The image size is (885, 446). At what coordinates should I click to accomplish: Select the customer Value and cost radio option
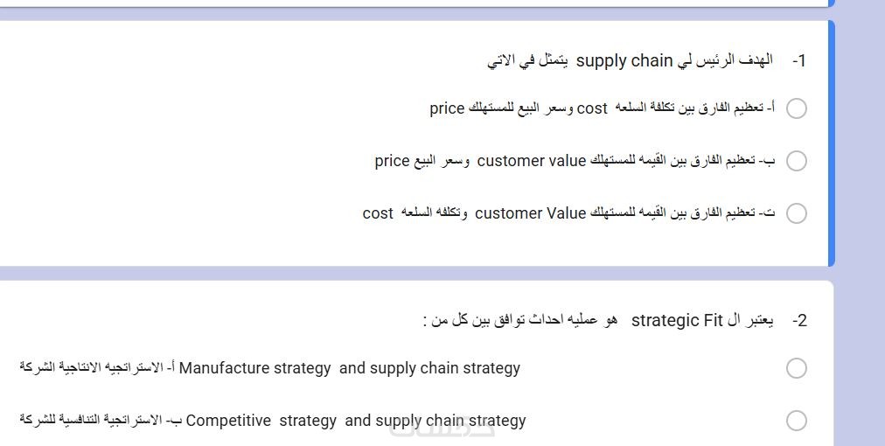click(796, 213)
